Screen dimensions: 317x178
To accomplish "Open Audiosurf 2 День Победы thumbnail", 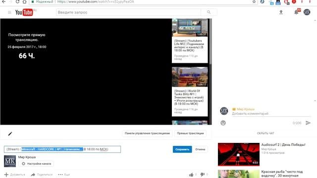I will [239, 154].
